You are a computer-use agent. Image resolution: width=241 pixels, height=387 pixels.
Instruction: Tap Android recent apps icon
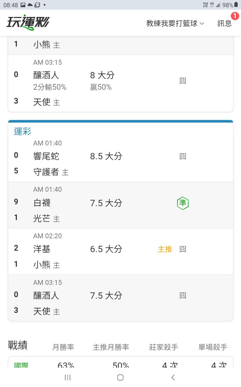(x=67, y=377)
